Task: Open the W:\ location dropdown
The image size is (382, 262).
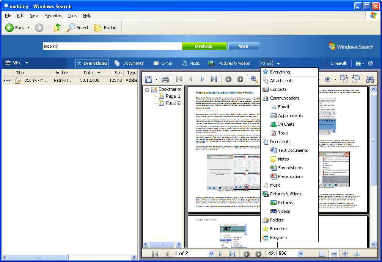Action: (x=27, y=63)
